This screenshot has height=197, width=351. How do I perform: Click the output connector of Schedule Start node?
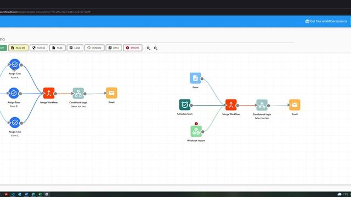[191, 105]
